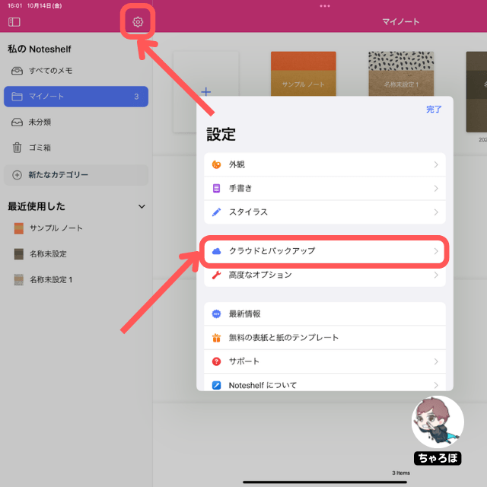Select 未分類 category in sidebar
Screen dimensions: 487x487
[76, 122]
